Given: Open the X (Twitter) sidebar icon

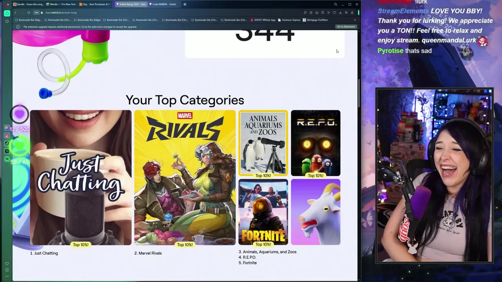Looking at the screenshot, I should (7, 151).
